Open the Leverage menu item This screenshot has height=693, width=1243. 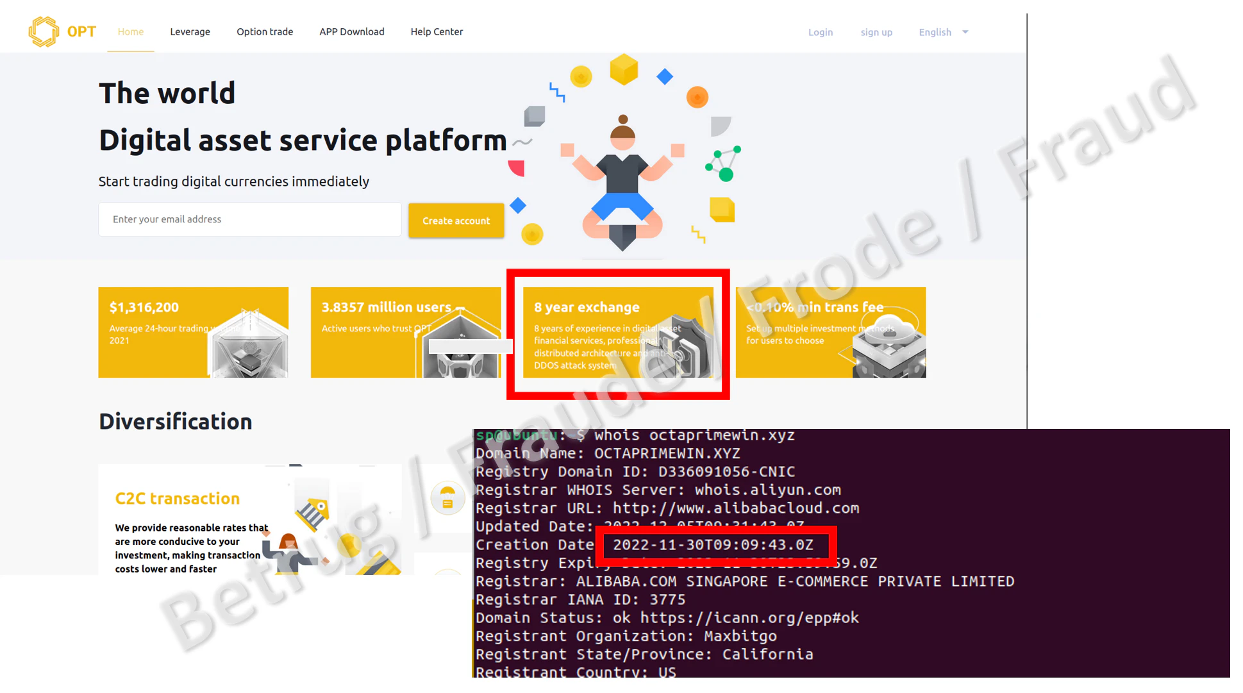pos(190,31)
